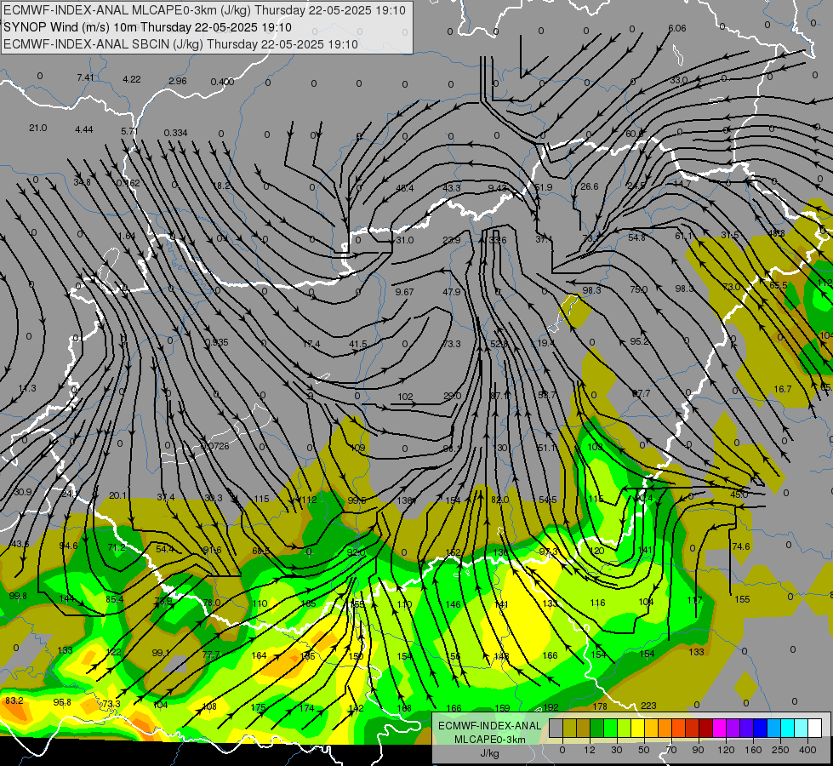
Task: Click the map value 146
Action: 454,604
